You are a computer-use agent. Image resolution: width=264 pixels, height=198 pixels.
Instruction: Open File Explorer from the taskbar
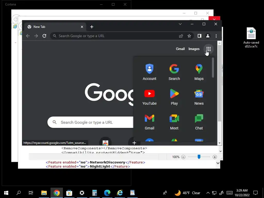[44, 193]
